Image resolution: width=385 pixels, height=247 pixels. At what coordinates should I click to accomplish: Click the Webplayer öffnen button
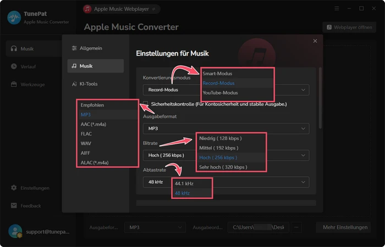(x=349, y=27)
